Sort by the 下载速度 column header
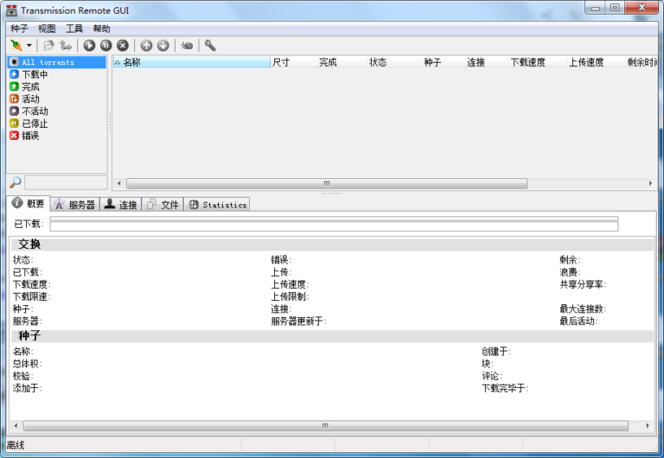Screen dimensions: 664x458 tap(538, 62)
